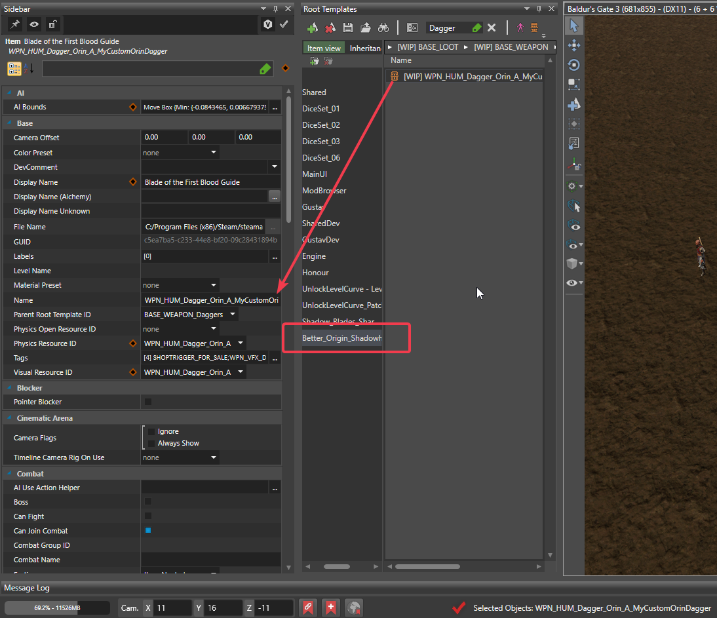Select Better_Origin_Shadowheart in the mod list

pos(341,338)
